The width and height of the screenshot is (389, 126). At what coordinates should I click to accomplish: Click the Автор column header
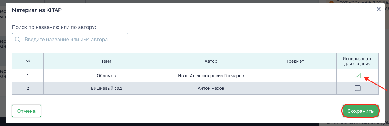(211, 61)
